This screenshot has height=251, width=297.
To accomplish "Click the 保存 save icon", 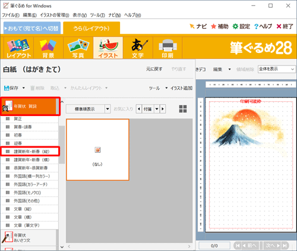I will (x=11, y=88).
